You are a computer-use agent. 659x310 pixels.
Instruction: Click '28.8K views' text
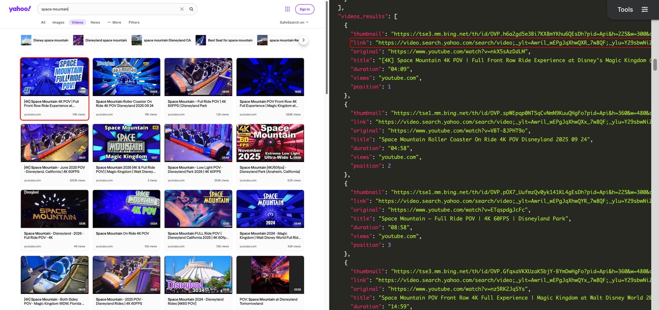293,114
